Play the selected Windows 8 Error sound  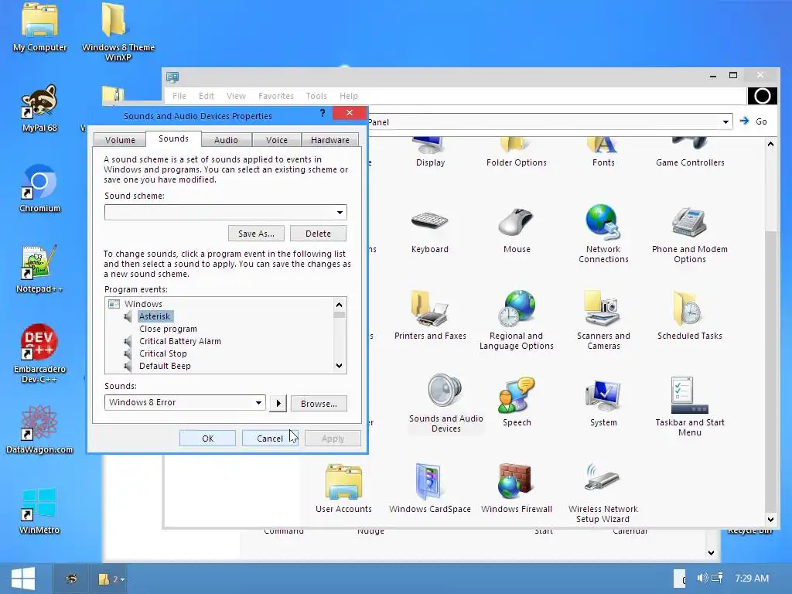coord(278,403)
